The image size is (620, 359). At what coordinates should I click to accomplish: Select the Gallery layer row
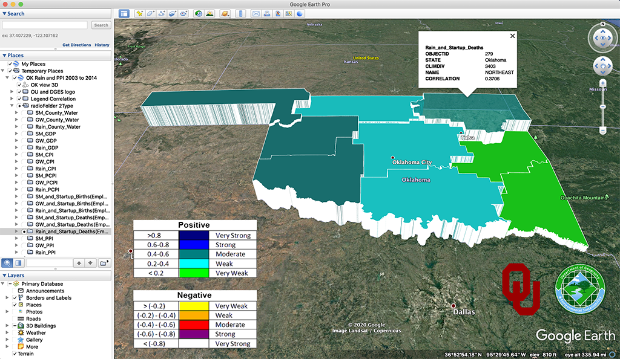click(35, 340)
